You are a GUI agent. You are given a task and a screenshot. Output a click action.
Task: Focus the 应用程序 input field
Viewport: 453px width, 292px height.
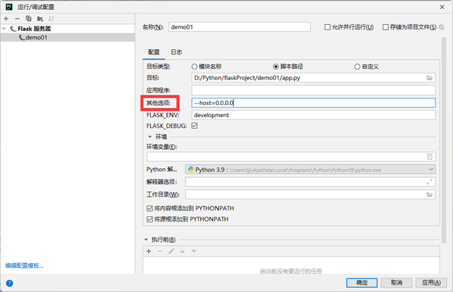click(313, 90)
